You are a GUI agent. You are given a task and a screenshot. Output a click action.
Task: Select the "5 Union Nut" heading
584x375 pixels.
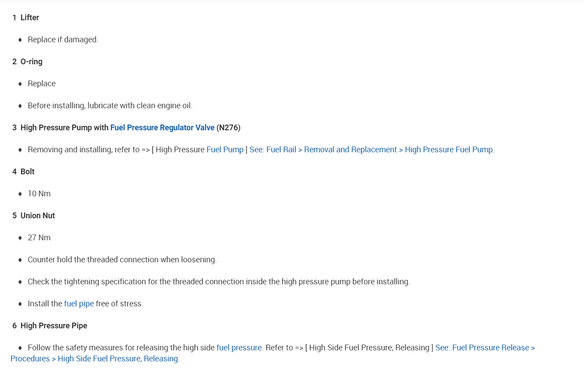[33, 216]
